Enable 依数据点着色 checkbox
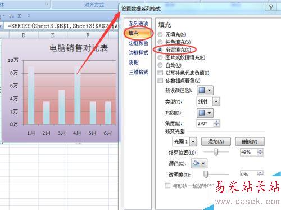This screenshot has height=210, width=281. [160, 81]
